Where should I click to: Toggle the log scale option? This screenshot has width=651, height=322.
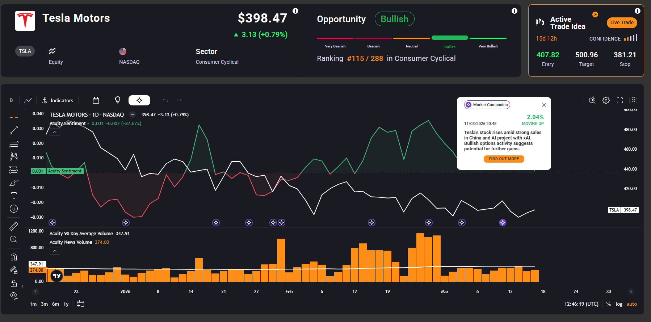(619, 304)
